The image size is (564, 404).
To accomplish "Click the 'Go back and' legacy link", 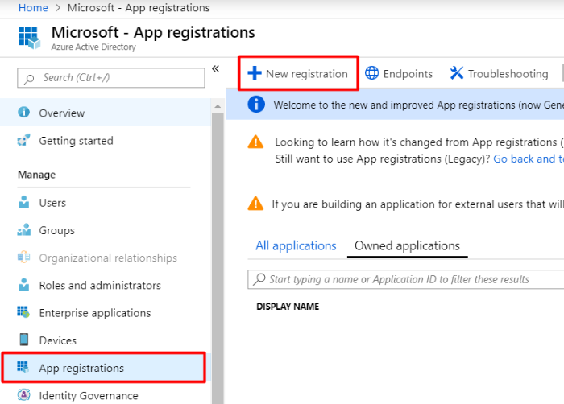I will [529, 159].
